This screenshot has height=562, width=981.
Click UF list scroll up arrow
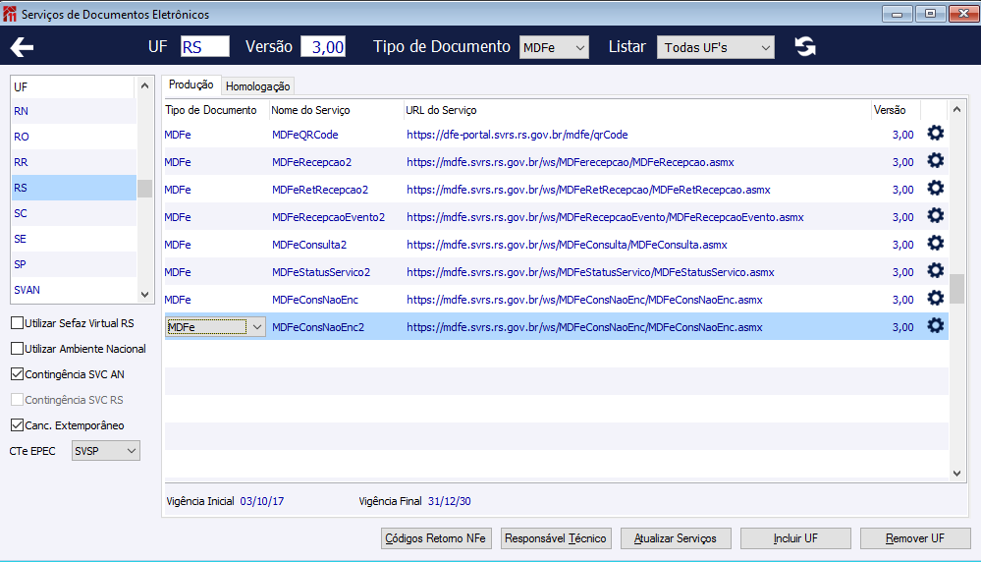click(144, 85)
